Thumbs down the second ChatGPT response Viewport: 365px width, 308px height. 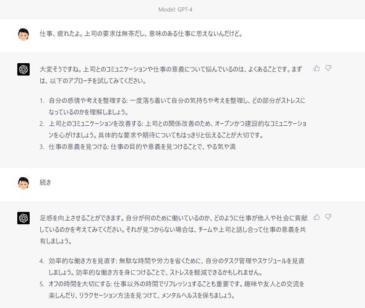tap(328, 217)
